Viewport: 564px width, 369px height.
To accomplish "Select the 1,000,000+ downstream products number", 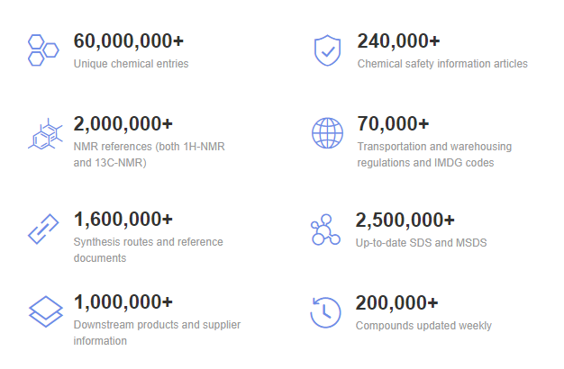I will coord(123,301).
